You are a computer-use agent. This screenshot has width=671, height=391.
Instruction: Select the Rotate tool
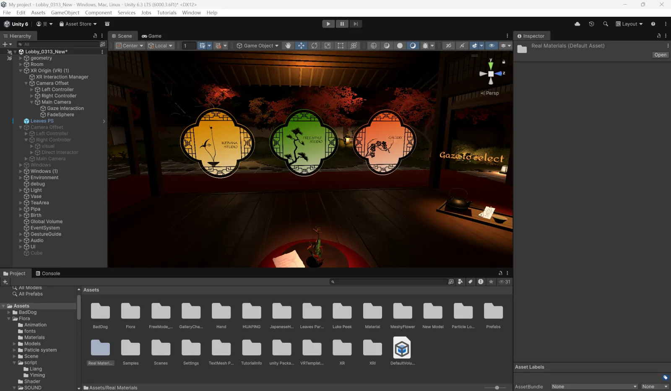(315, 46)
